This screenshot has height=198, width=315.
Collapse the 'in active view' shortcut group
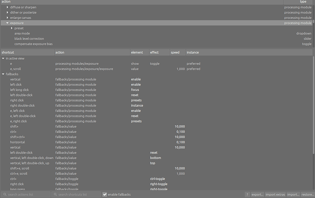pyautogui.click(x=3, y=58)
